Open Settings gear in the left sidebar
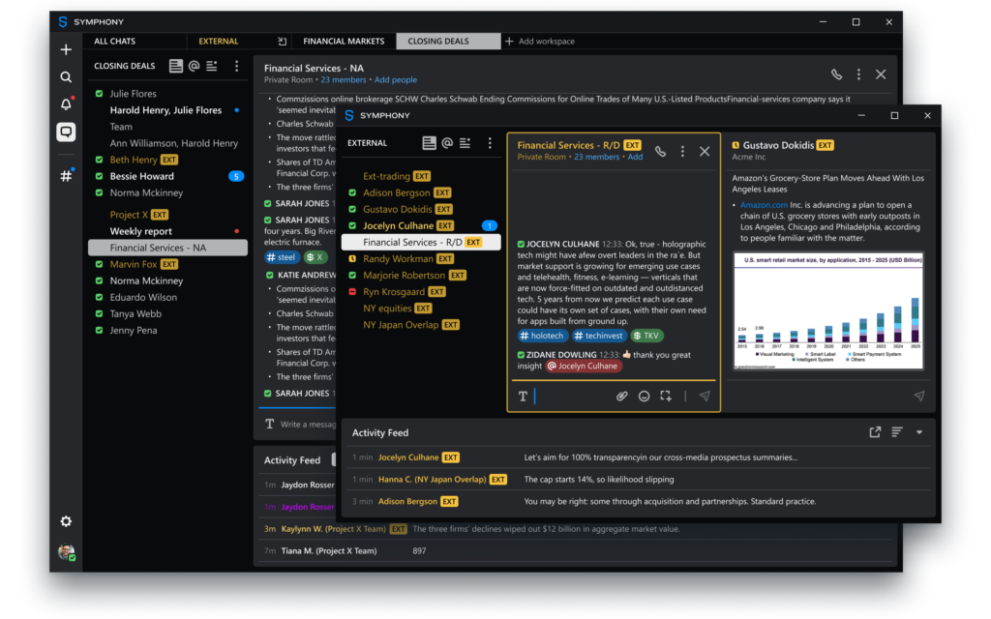This screenshot has height=619, width=991. click(x=66, y=521)
